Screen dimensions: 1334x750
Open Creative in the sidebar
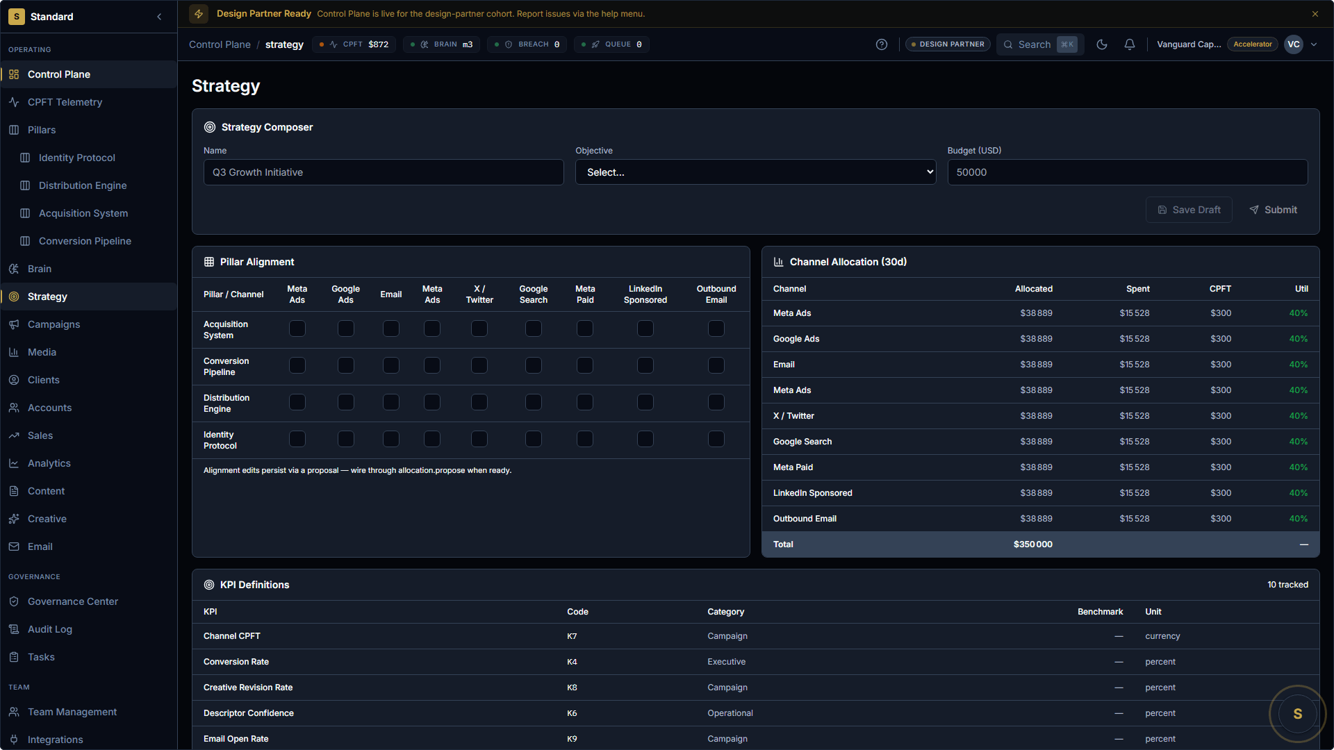pos(88,519)
